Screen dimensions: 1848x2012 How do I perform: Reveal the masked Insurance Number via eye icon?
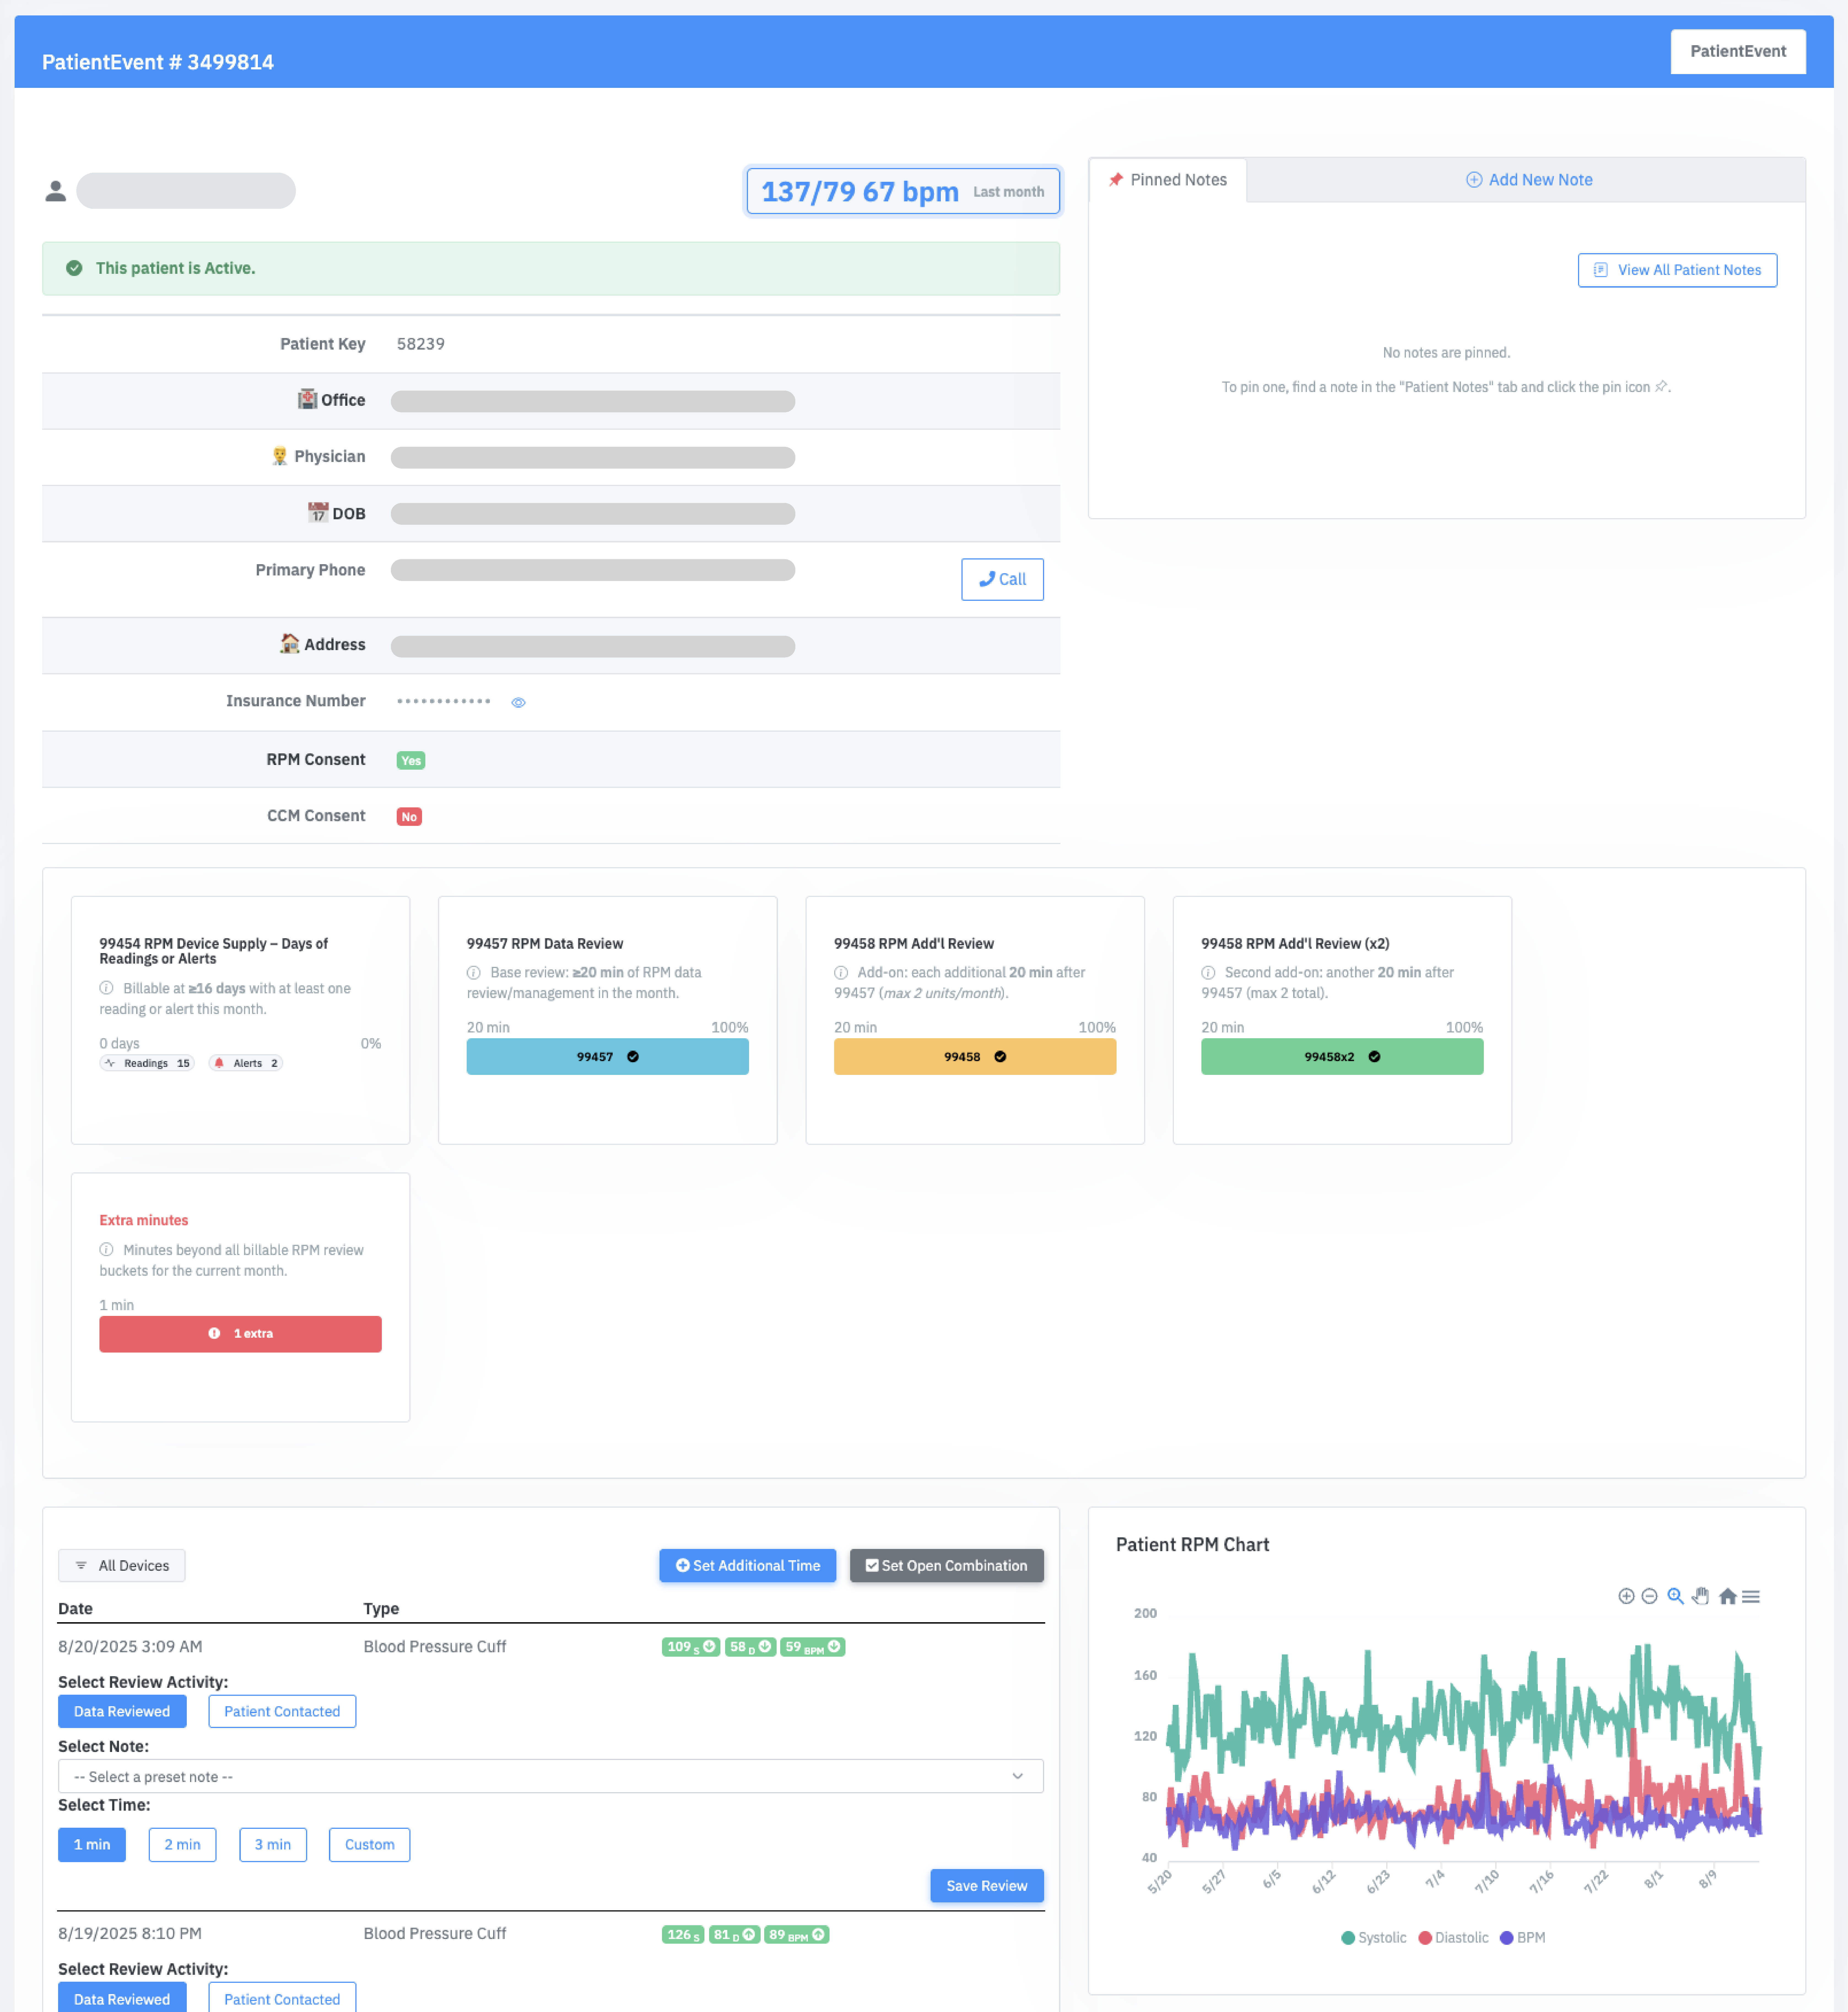pos(518,703)
